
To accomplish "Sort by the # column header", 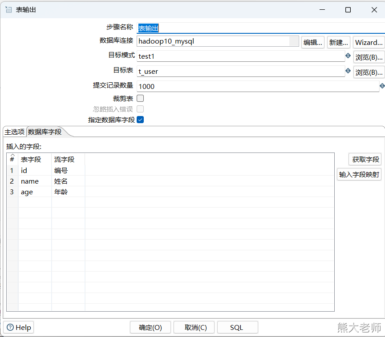I will pos(12,159).
